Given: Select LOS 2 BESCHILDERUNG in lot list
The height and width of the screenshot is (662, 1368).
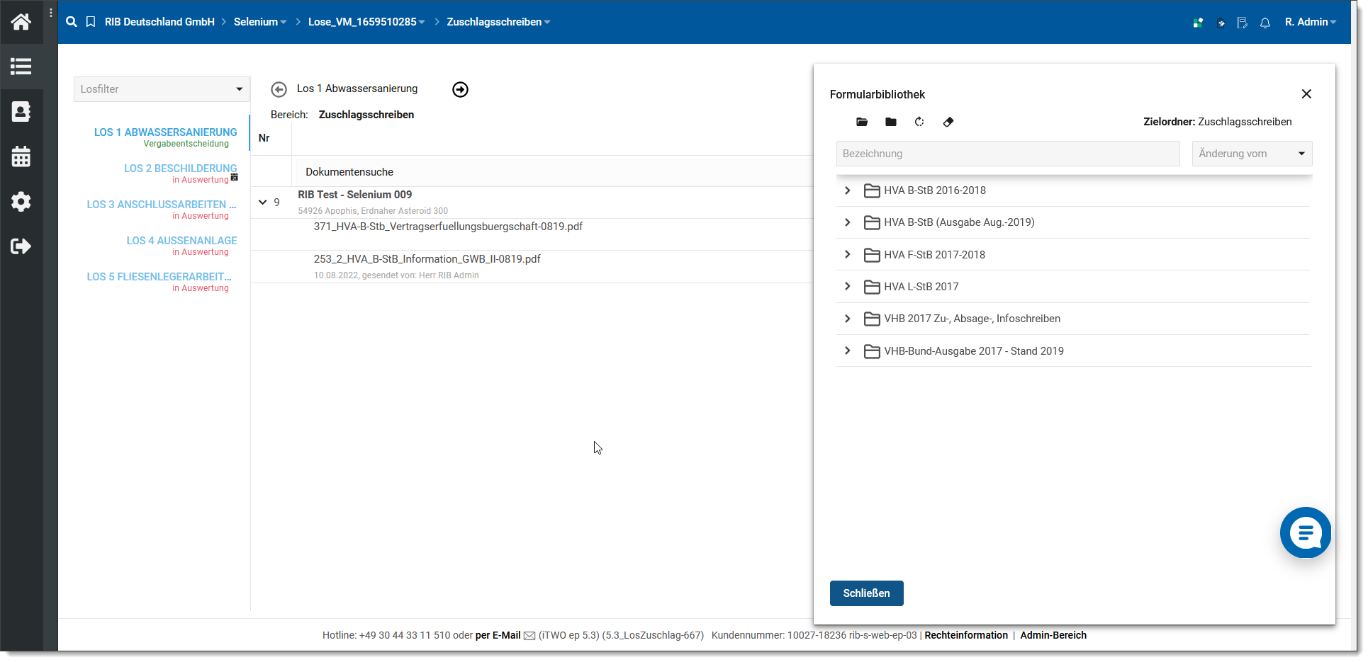Looking at the screenshot, I should (180, 169).
